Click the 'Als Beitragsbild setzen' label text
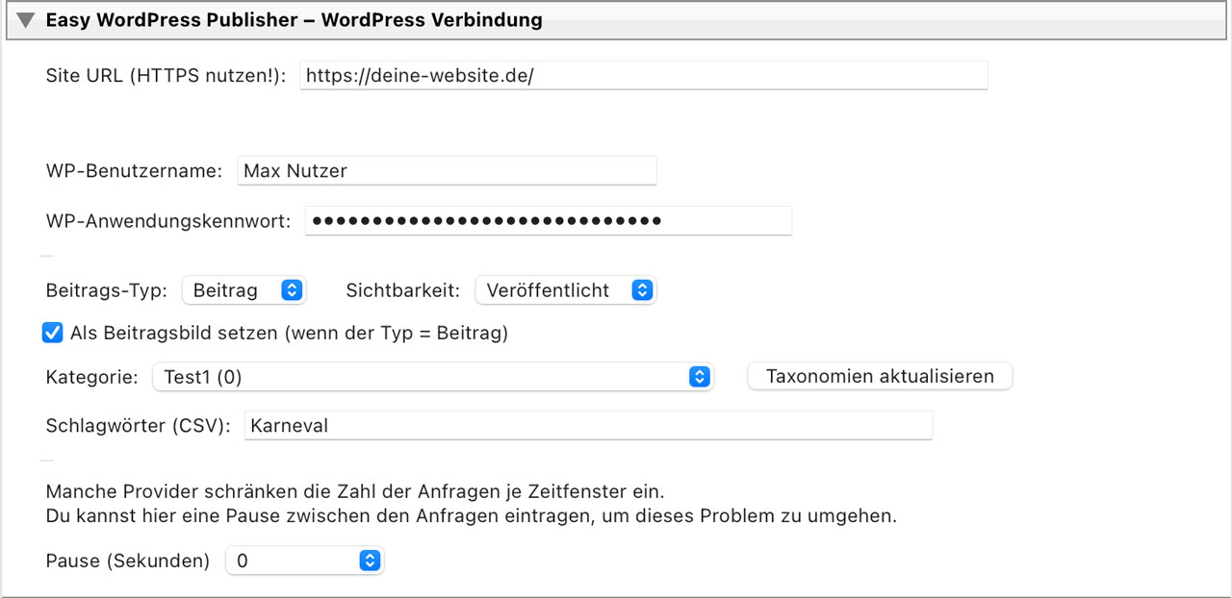Viewport: 1232px width, 598px height. click(x=289, y=334)
